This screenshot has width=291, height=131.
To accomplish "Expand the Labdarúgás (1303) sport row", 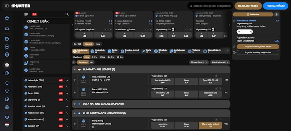I will pyautogui.click(x=47, y=80).
